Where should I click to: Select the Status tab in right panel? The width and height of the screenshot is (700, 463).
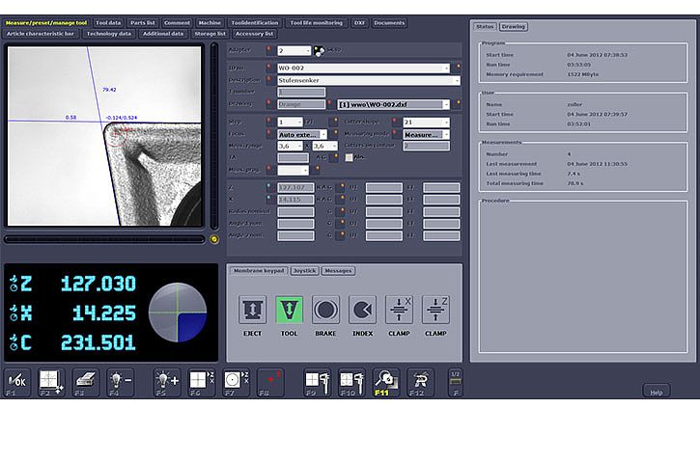click(485, 27)
